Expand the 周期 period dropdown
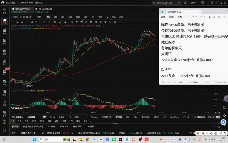The width and height of the screenshot is (228, 143). click(x=40, y=17)
